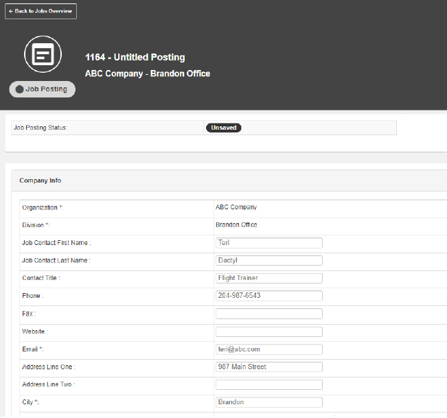The image size is (447, 418).
Task: Click the circular job posting document icon
Action: [x=43, y=54]
